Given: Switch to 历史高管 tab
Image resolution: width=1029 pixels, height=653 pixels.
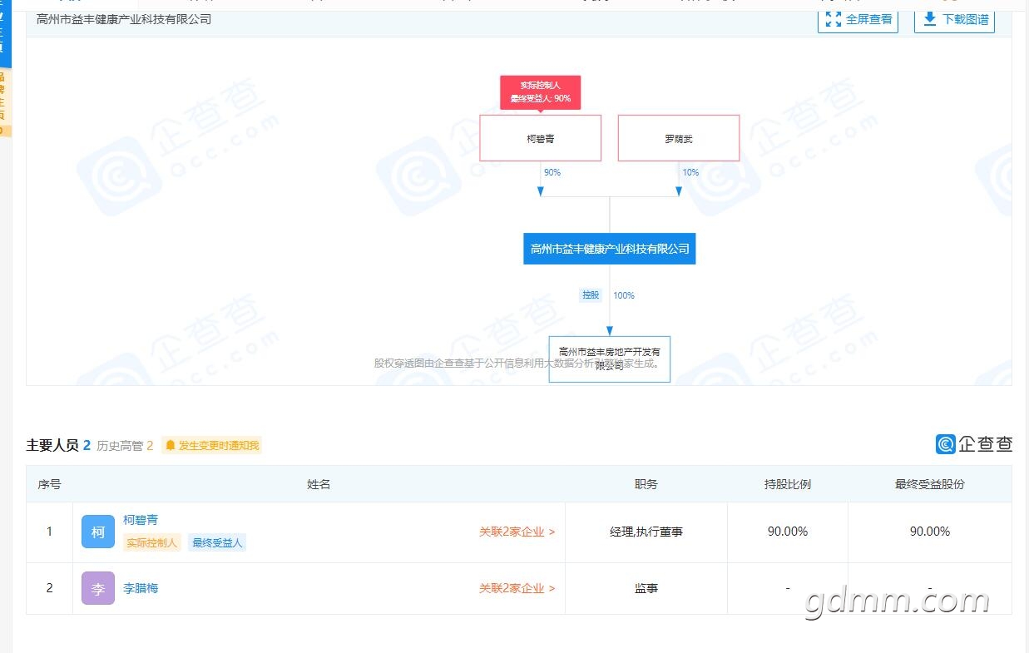Looking at the screenshot, I should tap(125, 446).
